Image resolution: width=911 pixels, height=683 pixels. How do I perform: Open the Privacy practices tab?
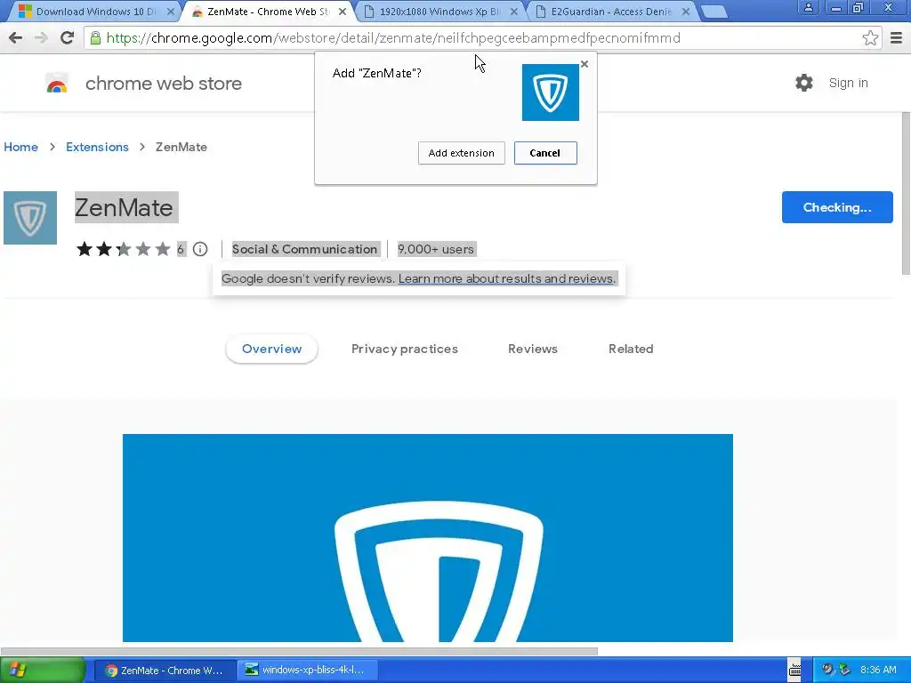[405, 349]
